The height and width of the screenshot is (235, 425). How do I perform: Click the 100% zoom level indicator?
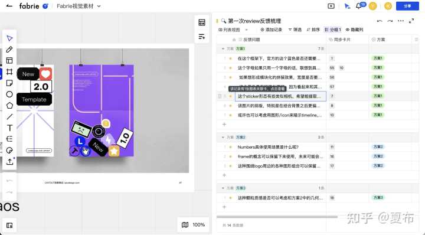coord(199,225)
